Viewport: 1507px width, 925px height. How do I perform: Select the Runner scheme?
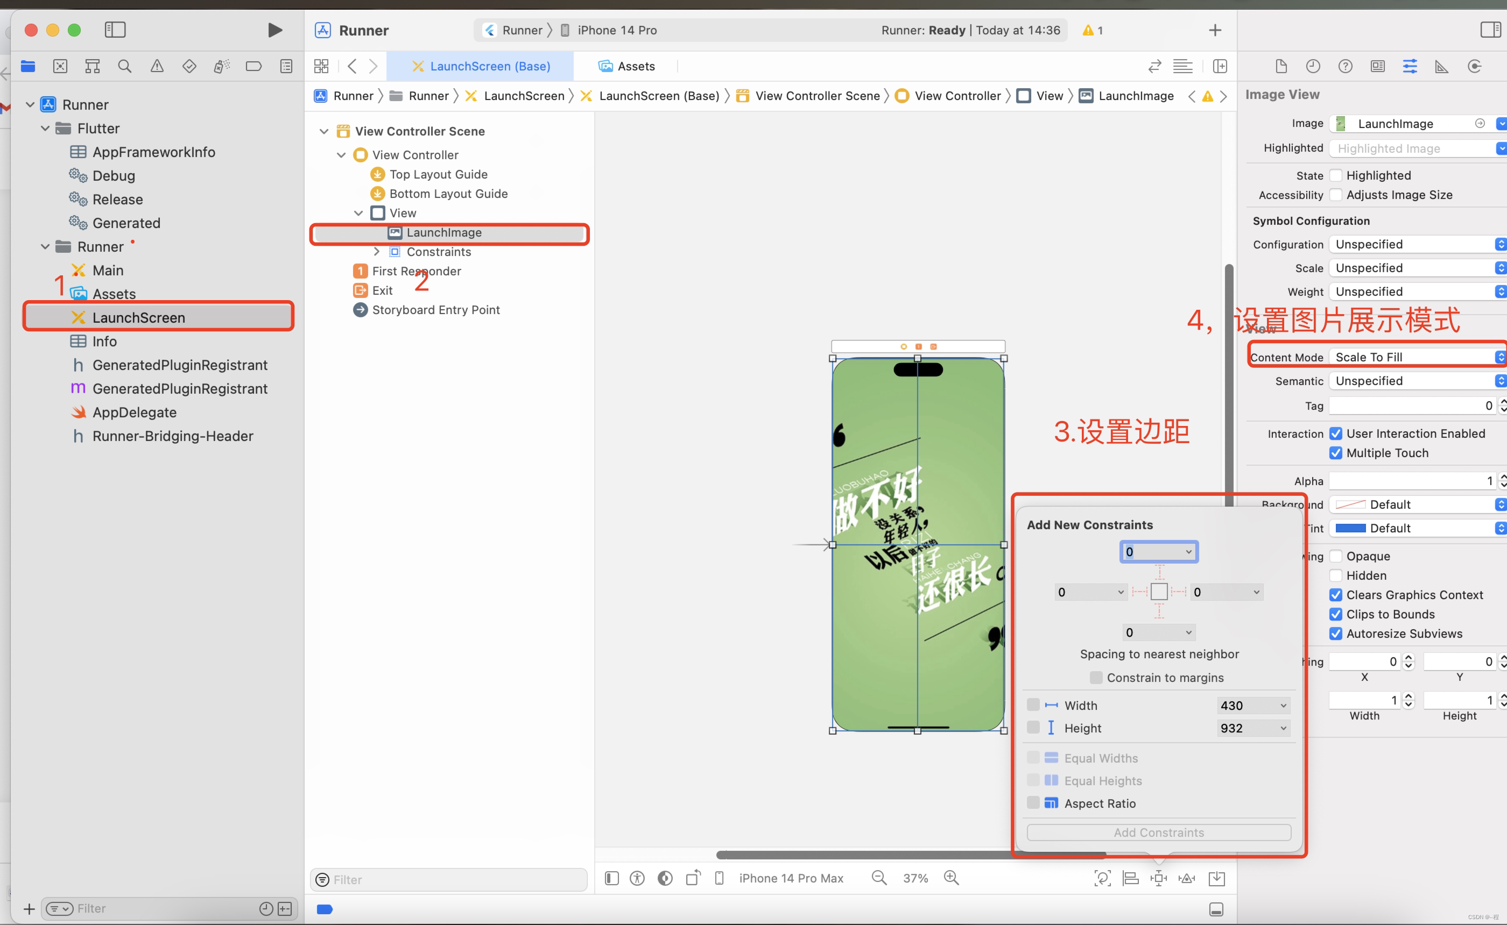click(x=513, y=30)
